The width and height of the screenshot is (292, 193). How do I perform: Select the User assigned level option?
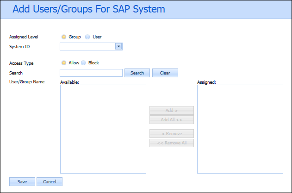(x=87, y=37)
